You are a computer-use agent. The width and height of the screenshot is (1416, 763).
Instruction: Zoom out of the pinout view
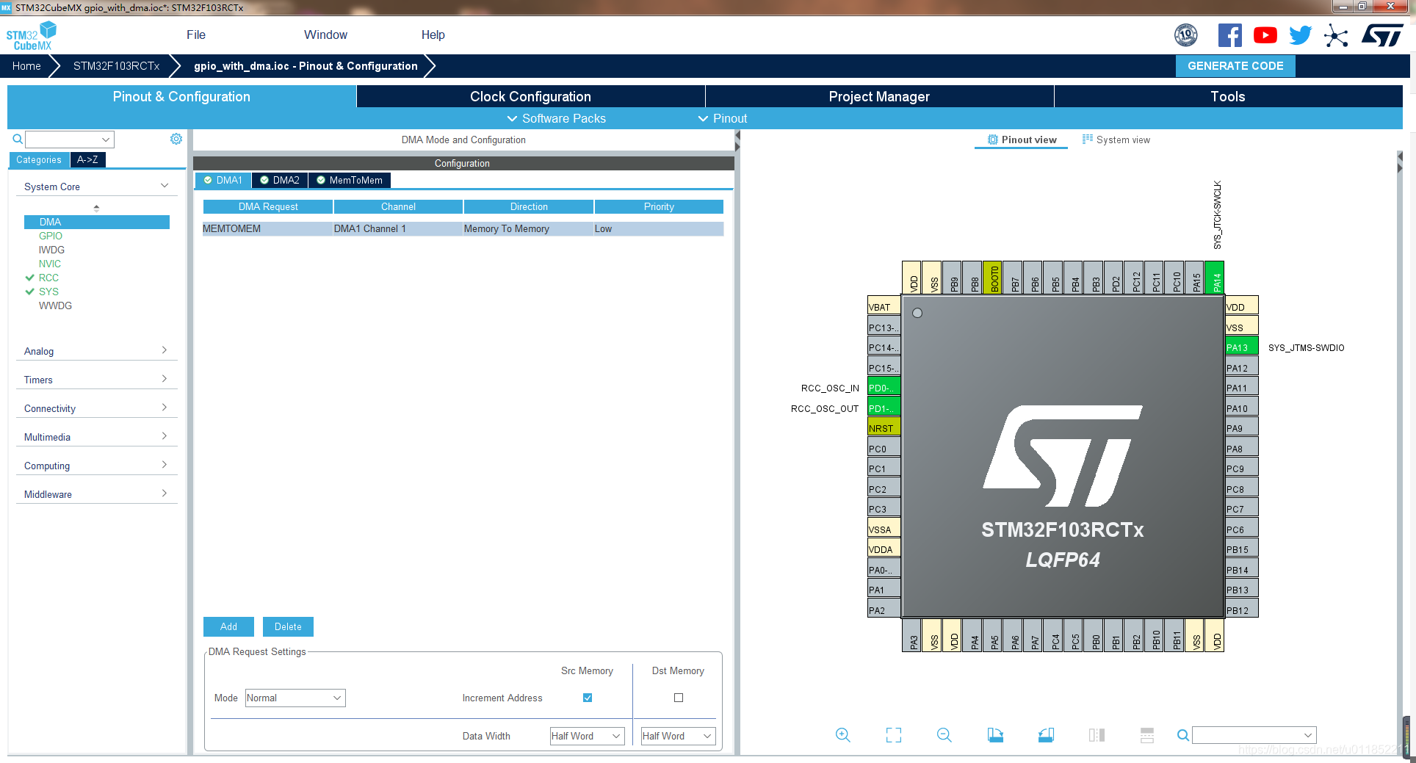coord(944,735)
